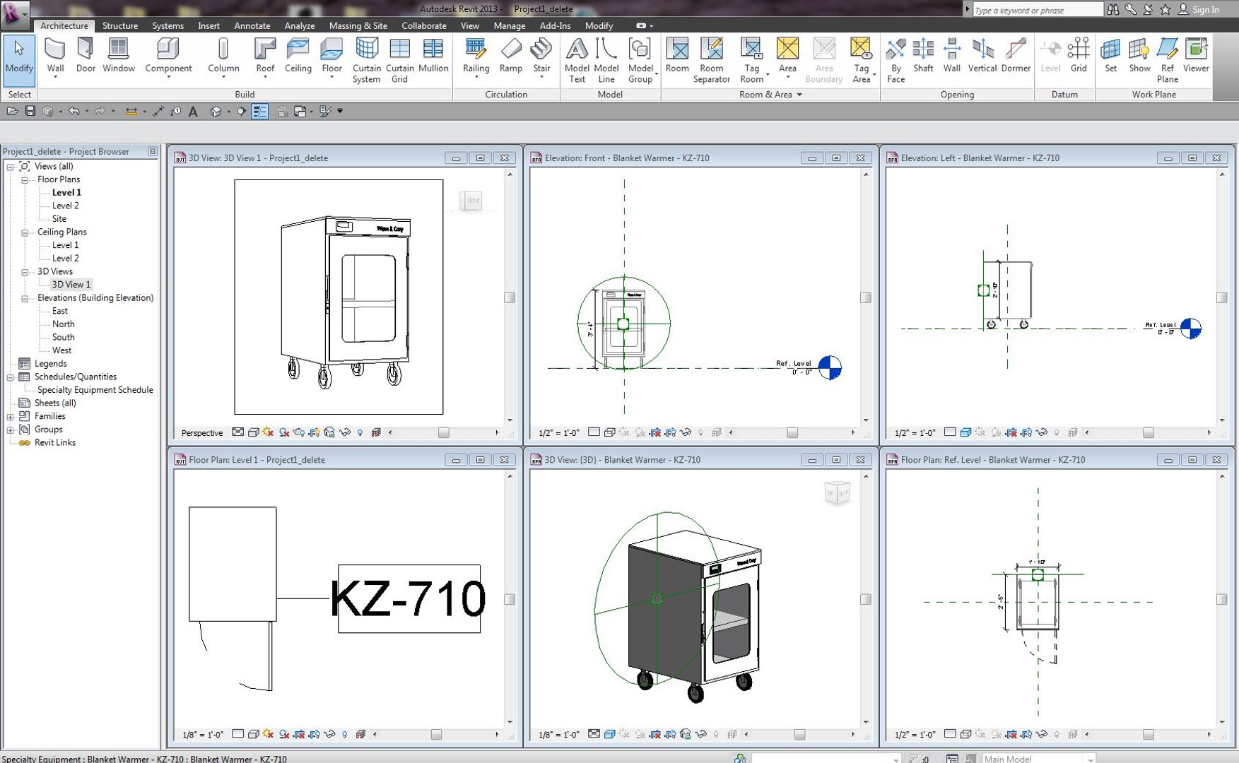
Task: Select the Area tool
Action: (x=787, y=57)
